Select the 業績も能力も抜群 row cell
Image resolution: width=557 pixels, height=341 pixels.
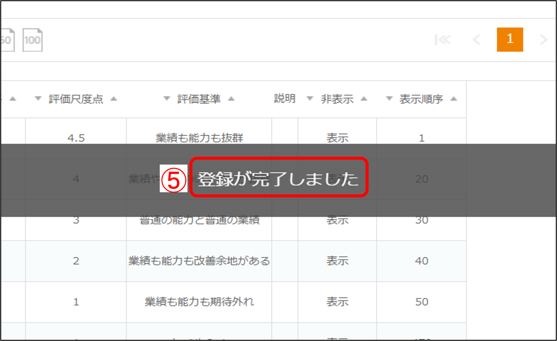199,138
